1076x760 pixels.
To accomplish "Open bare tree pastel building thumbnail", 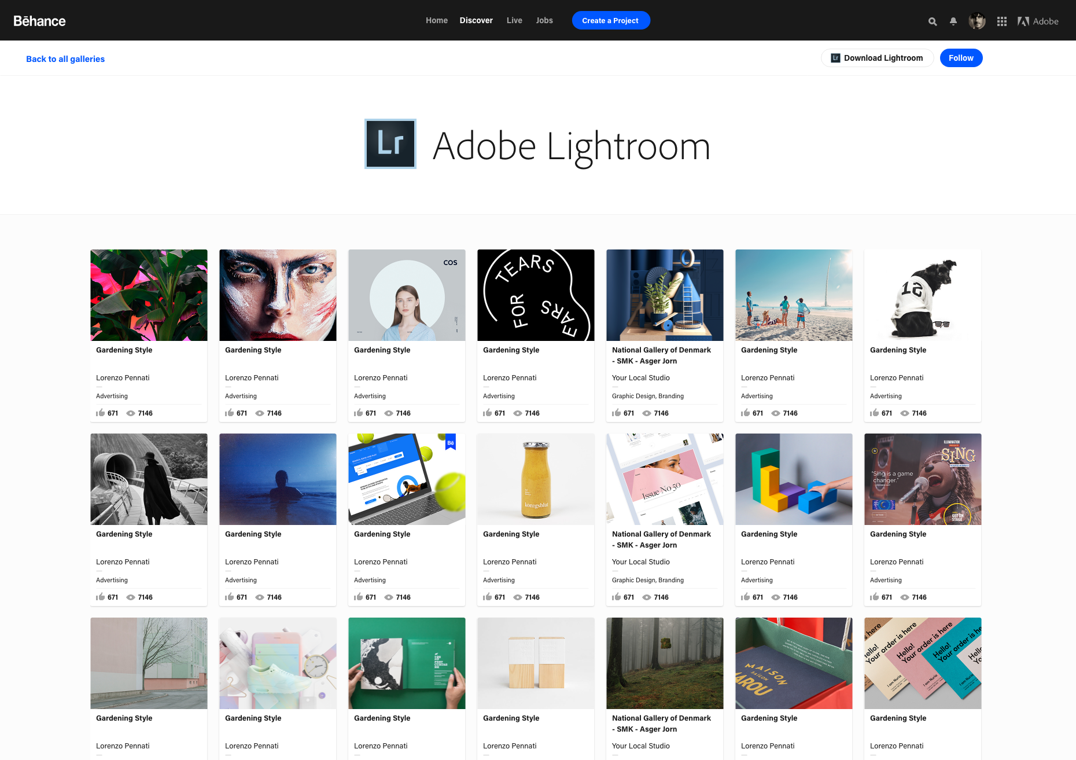I will tap(149, 663).
